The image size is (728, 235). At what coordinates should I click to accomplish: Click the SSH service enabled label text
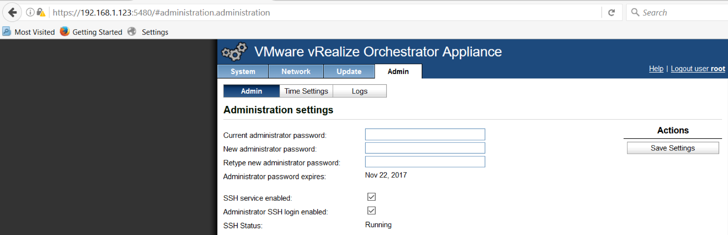pos(257,198)
